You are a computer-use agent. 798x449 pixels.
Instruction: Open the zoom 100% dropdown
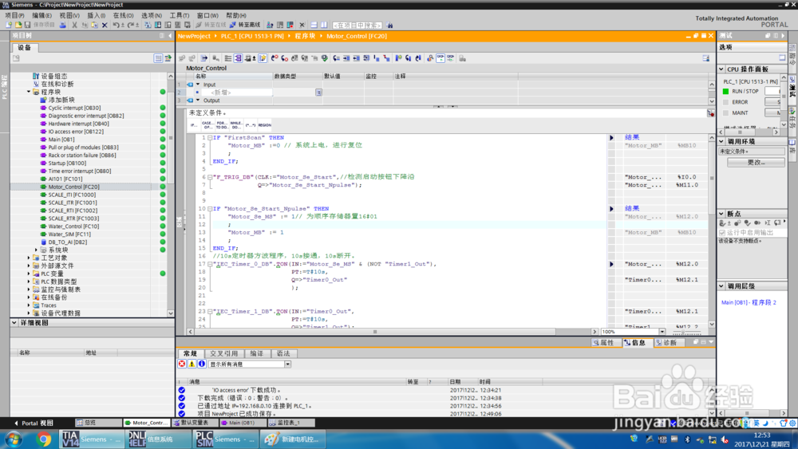pos(662,332)
